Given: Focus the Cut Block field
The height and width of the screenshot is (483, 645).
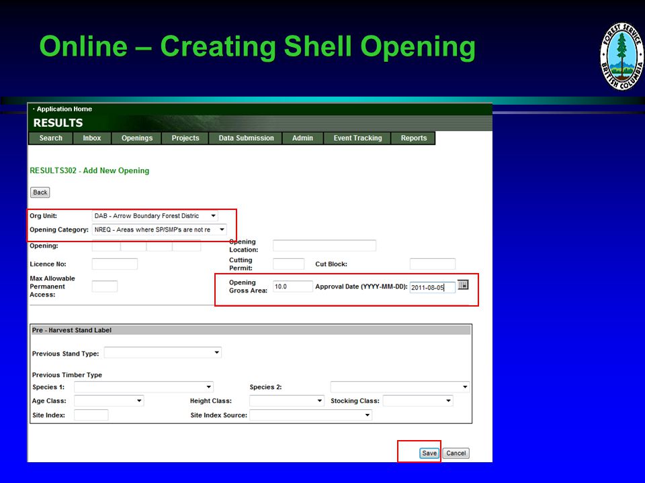Looking at the screenshot, I should (433, 264).
